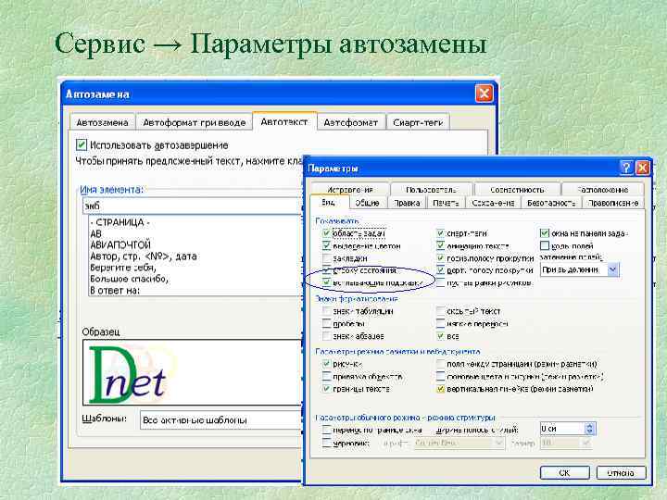This screenshot has height=500, width=667.
Task: Open the Правка tab
Action: tap(407, 203)
